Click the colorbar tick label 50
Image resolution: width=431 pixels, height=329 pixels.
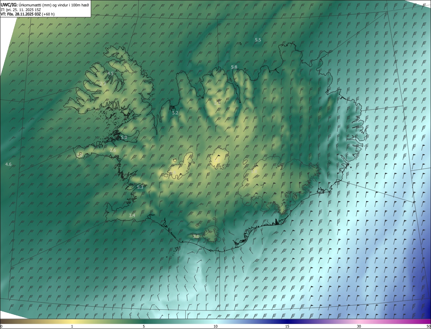pyautogui.click(x=428, y=327)
